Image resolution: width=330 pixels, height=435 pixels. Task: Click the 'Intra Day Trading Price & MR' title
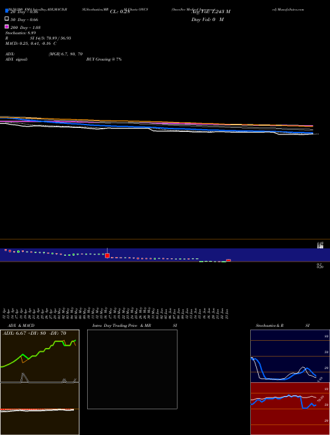click(x=121, y=326)
